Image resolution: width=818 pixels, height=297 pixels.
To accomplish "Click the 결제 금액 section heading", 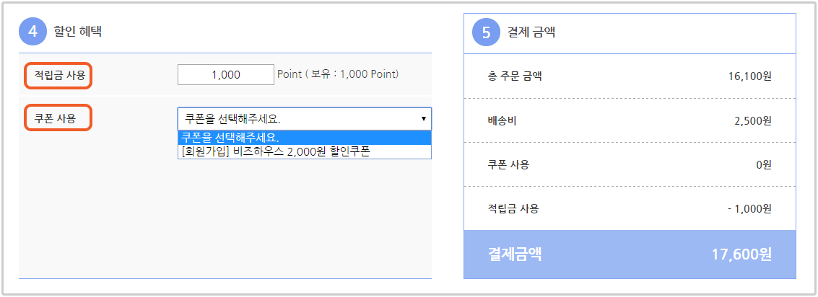I will pos(531,33).
